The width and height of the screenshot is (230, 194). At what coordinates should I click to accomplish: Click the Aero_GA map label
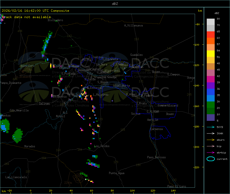(153, 120)
